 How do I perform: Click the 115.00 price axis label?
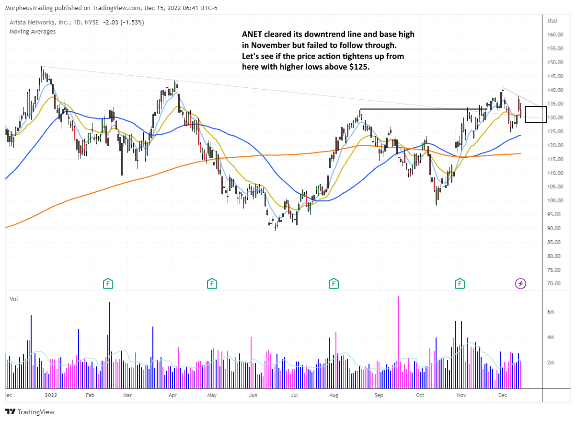(x=555, y=160)
